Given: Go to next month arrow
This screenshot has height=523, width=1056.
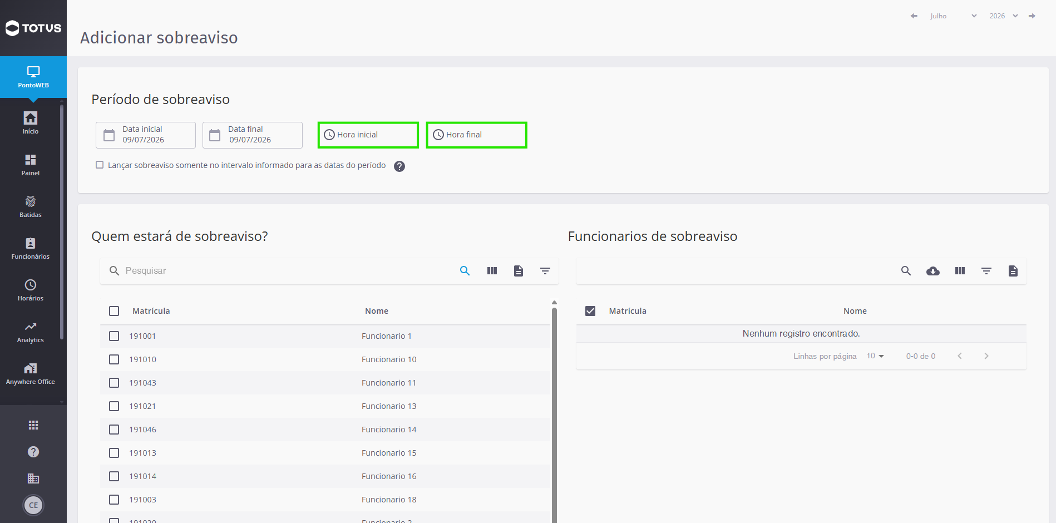Looking at the screenshot, I should tap(1032, 16).
